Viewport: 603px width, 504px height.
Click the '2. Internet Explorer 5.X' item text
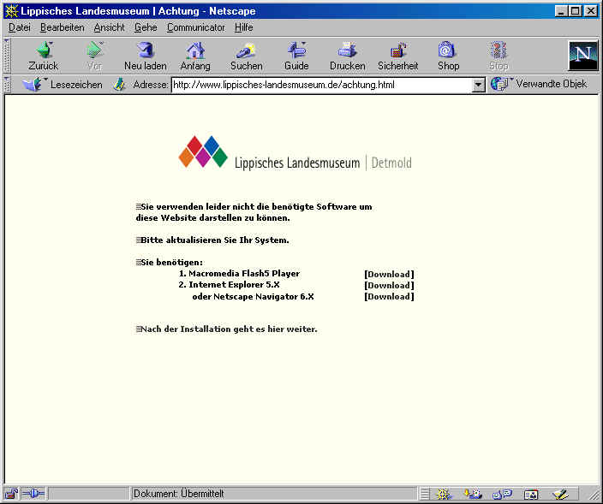[x=230, y=285]
